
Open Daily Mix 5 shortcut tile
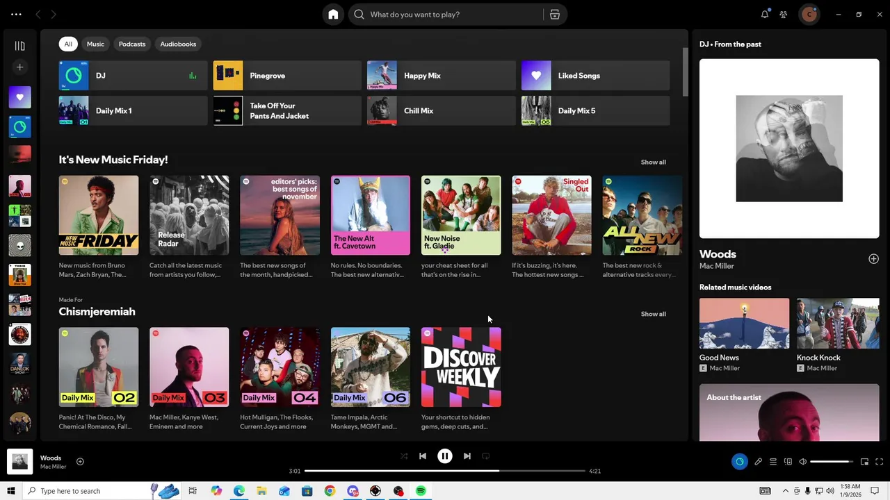[x=595, y=111]
